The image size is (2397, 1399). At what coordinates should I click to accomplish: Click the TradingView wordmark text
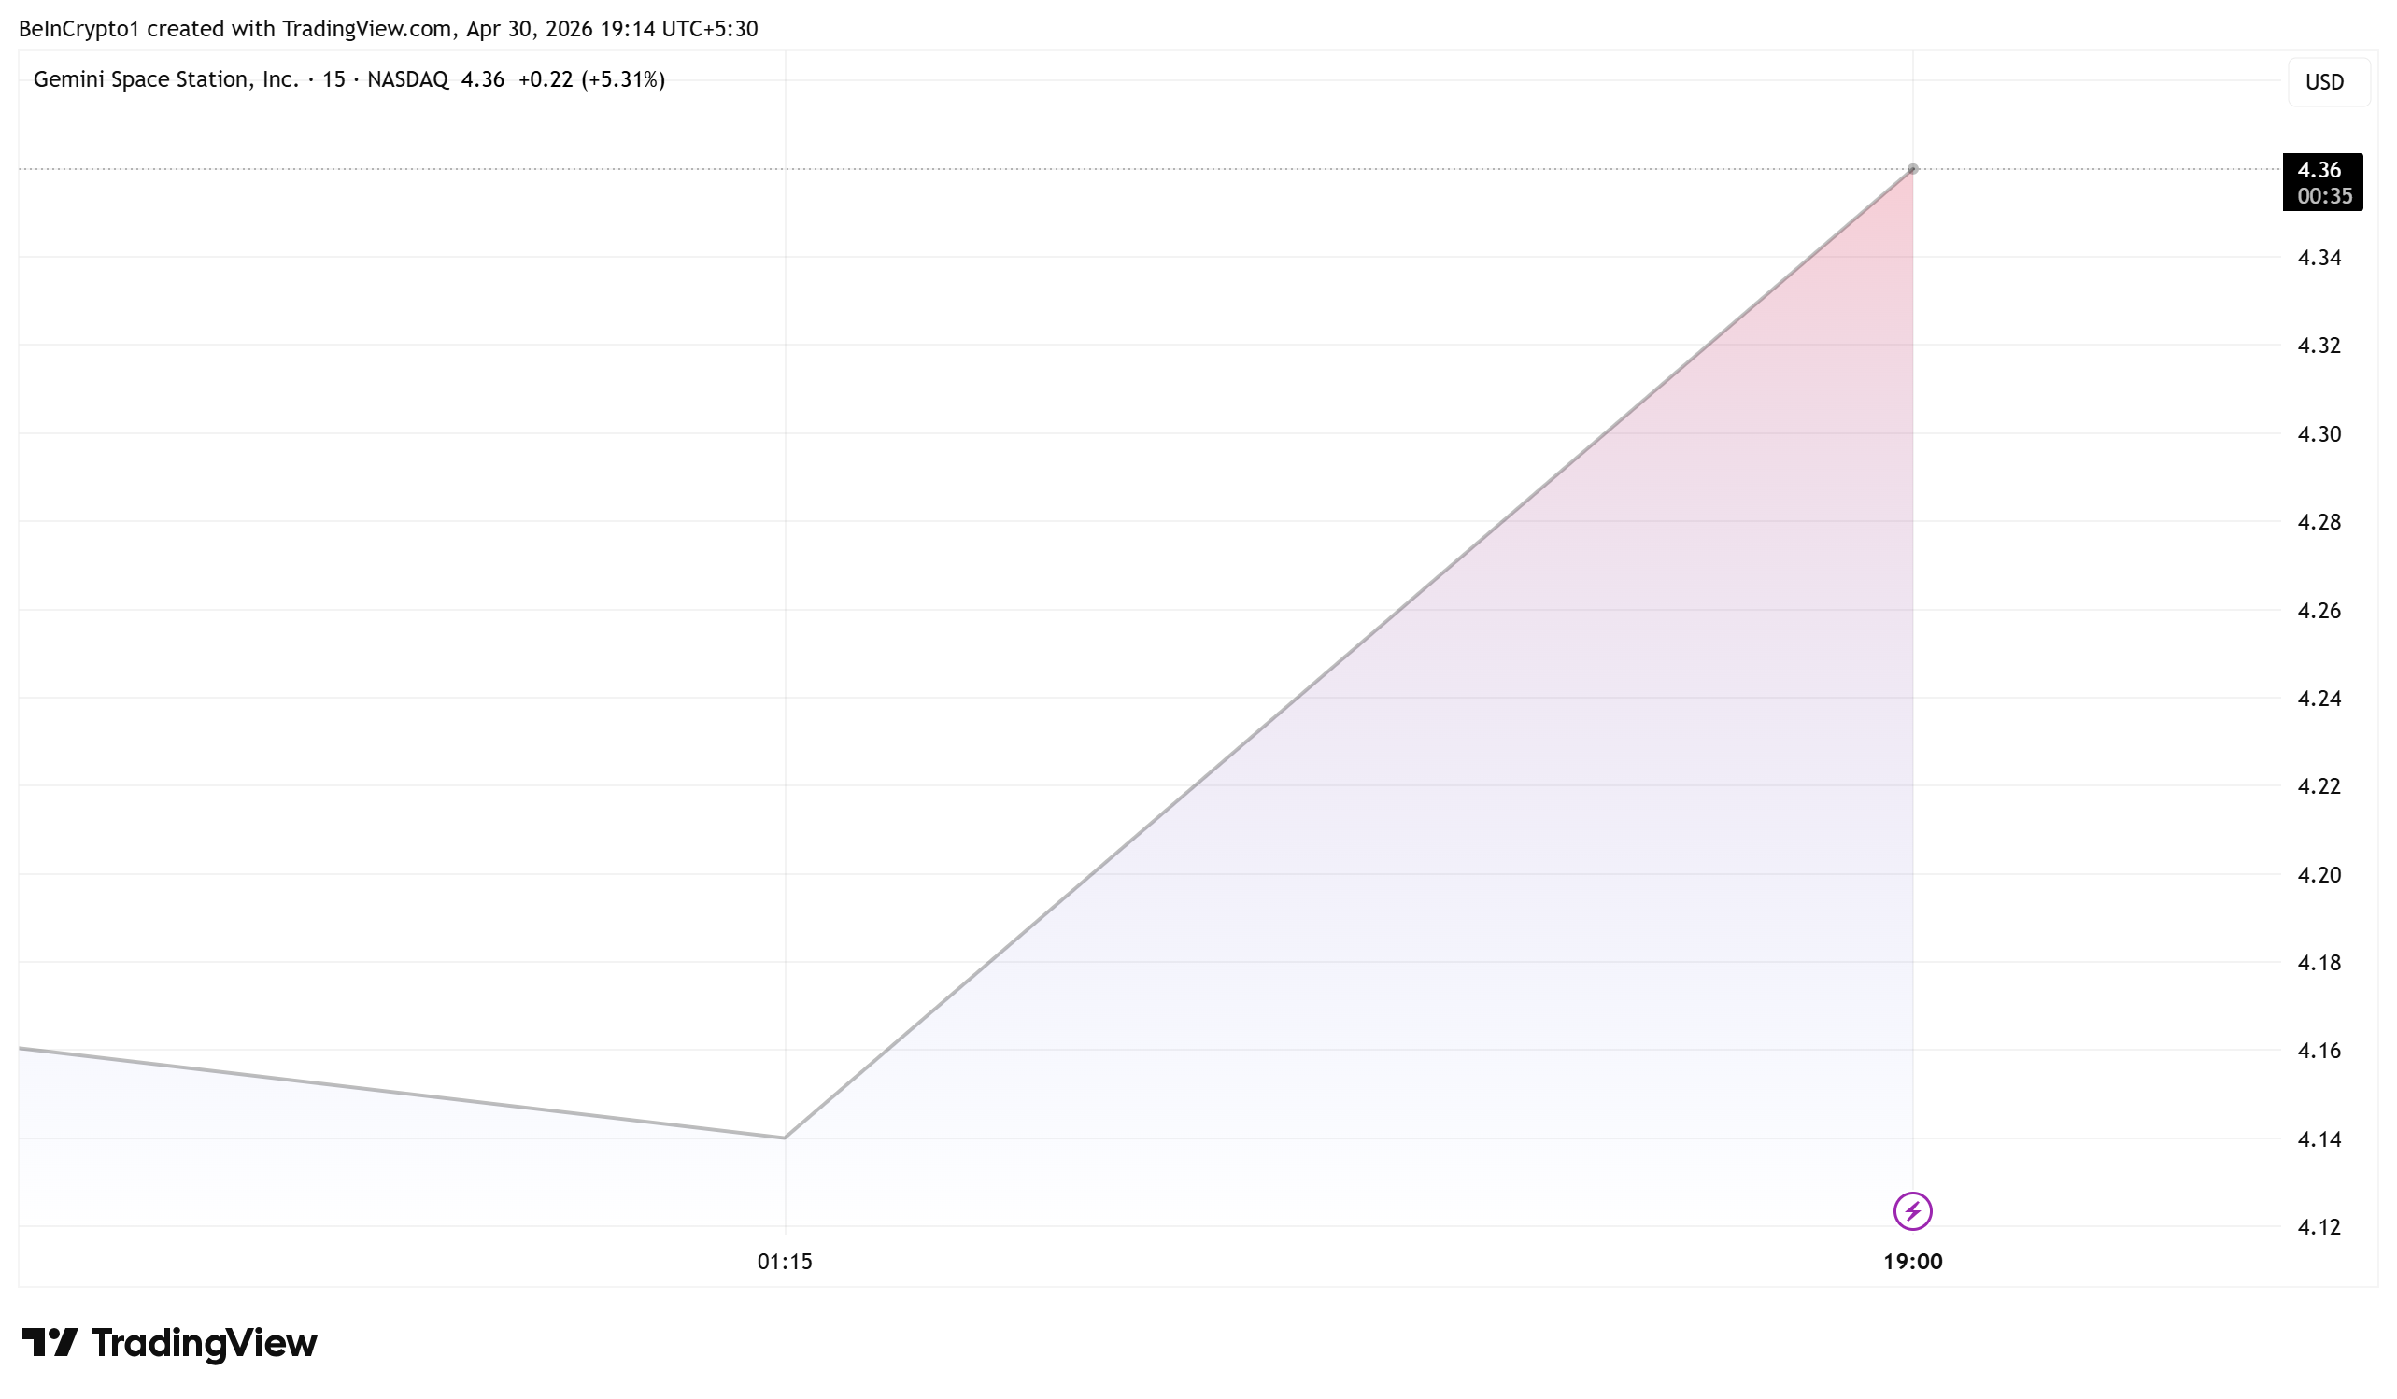coord(204,1342)
